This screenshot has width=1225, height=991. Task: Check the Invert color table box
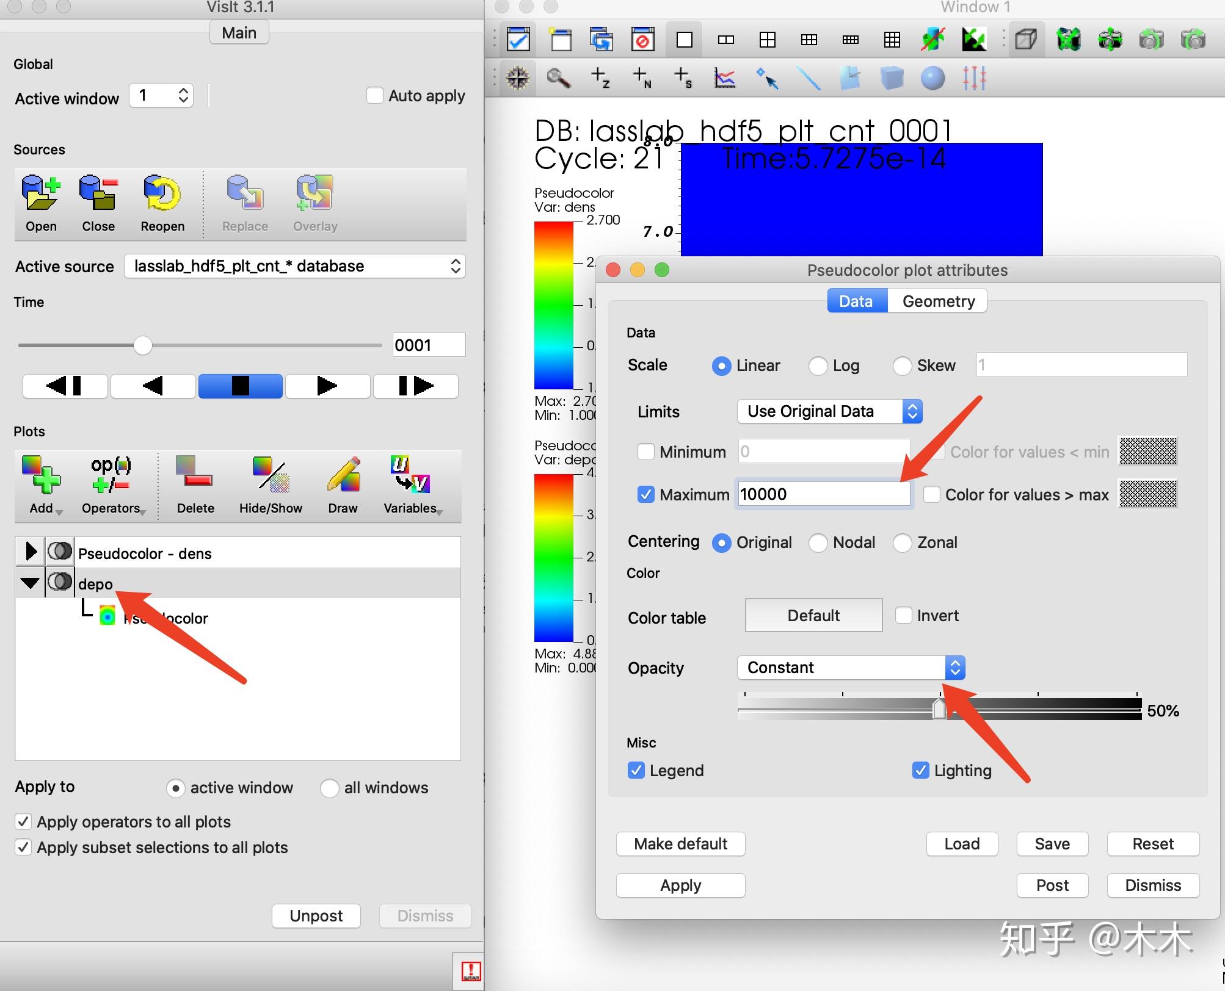tap(904, 615)
